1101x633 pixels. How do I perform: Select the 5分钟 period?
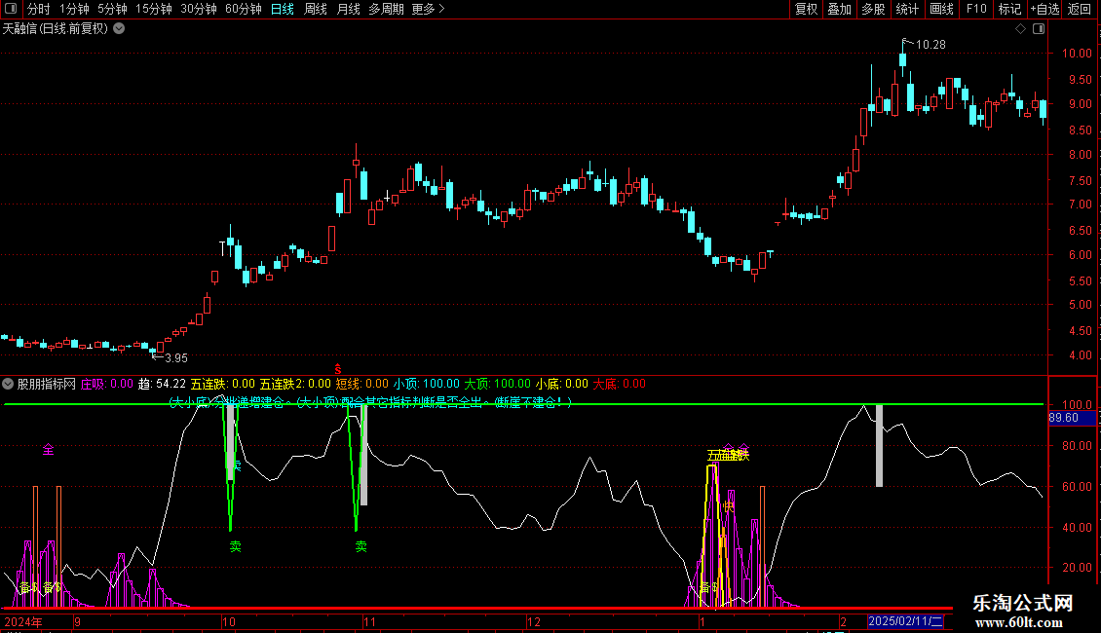click(112, 9)
